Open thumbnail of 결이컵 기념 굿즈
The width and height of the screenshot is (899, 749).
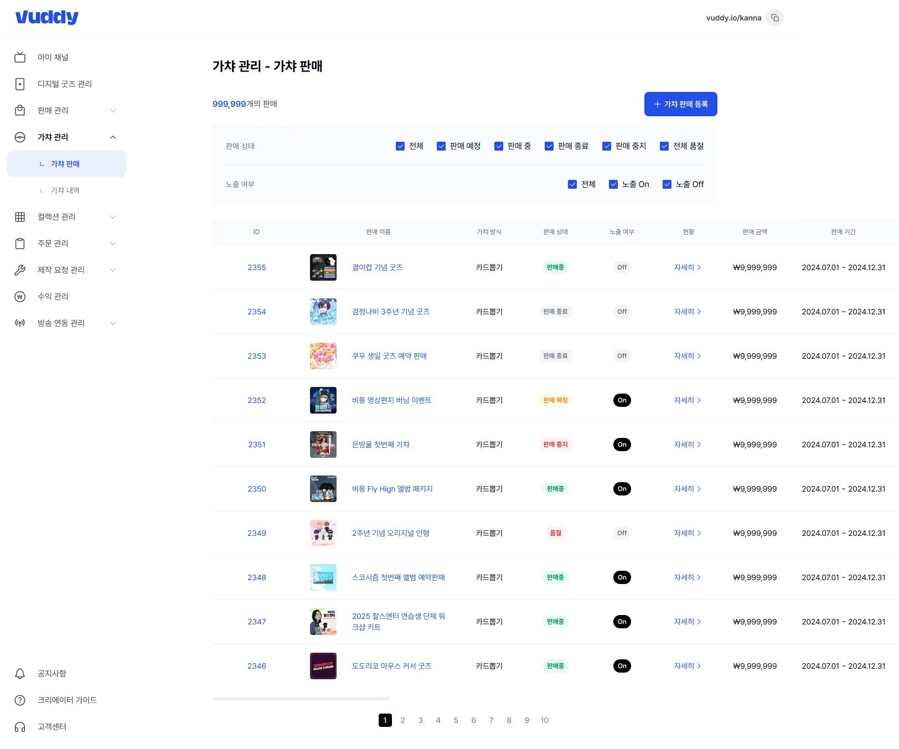(x=323, y=267)
